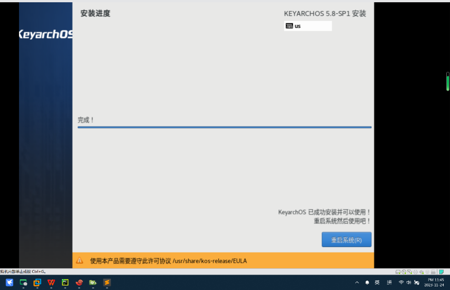Open the VMware Workstation taskbar icon
Viewport: 450px width, 290px height.
pyautogui.click(x=37, y=282)
